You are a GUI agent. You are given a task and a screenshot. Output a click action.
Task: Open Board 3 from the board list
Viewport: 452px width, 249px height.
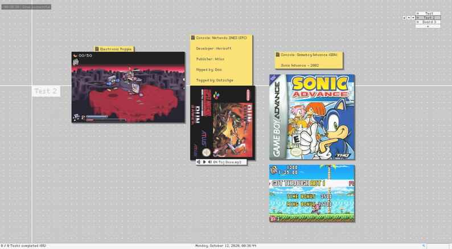click(x=428, y=22)
